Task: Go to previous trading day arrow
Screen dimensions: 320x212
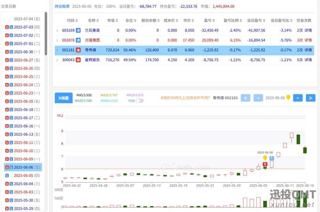Action: pyautogui.click(x=258, y=98)
